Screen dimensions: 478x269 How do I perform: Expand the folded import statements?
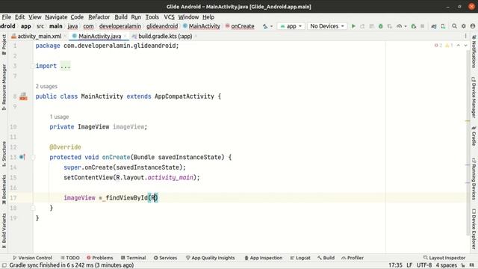65,66
